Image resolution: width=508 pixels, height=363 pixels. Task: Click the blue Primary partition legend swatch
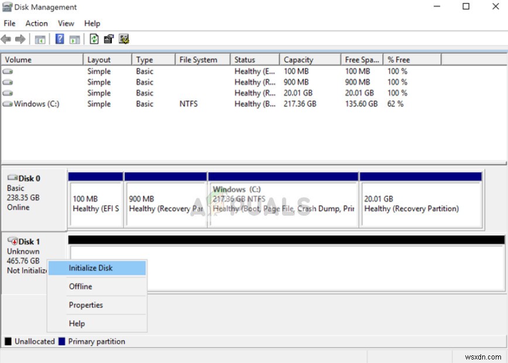62,341
